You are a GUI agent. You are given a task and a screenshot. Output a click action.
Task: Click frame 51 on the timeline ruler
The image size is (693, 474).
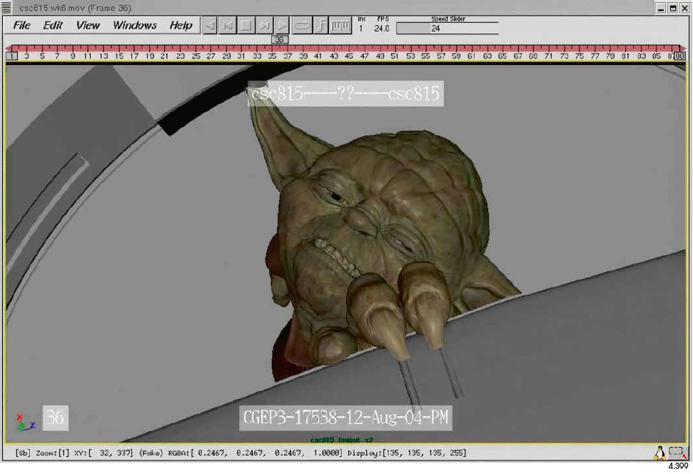394,54
